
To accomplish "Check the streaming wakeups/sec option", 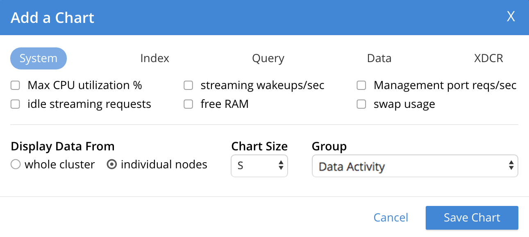I will (x=188, y=85).
